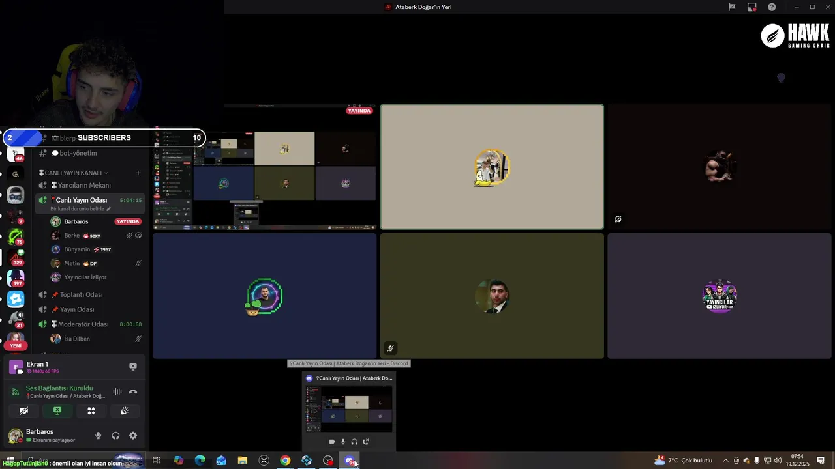Click server icon with 327 badge
The height and width of the screenshot is (469, 835).
(16, 258)
